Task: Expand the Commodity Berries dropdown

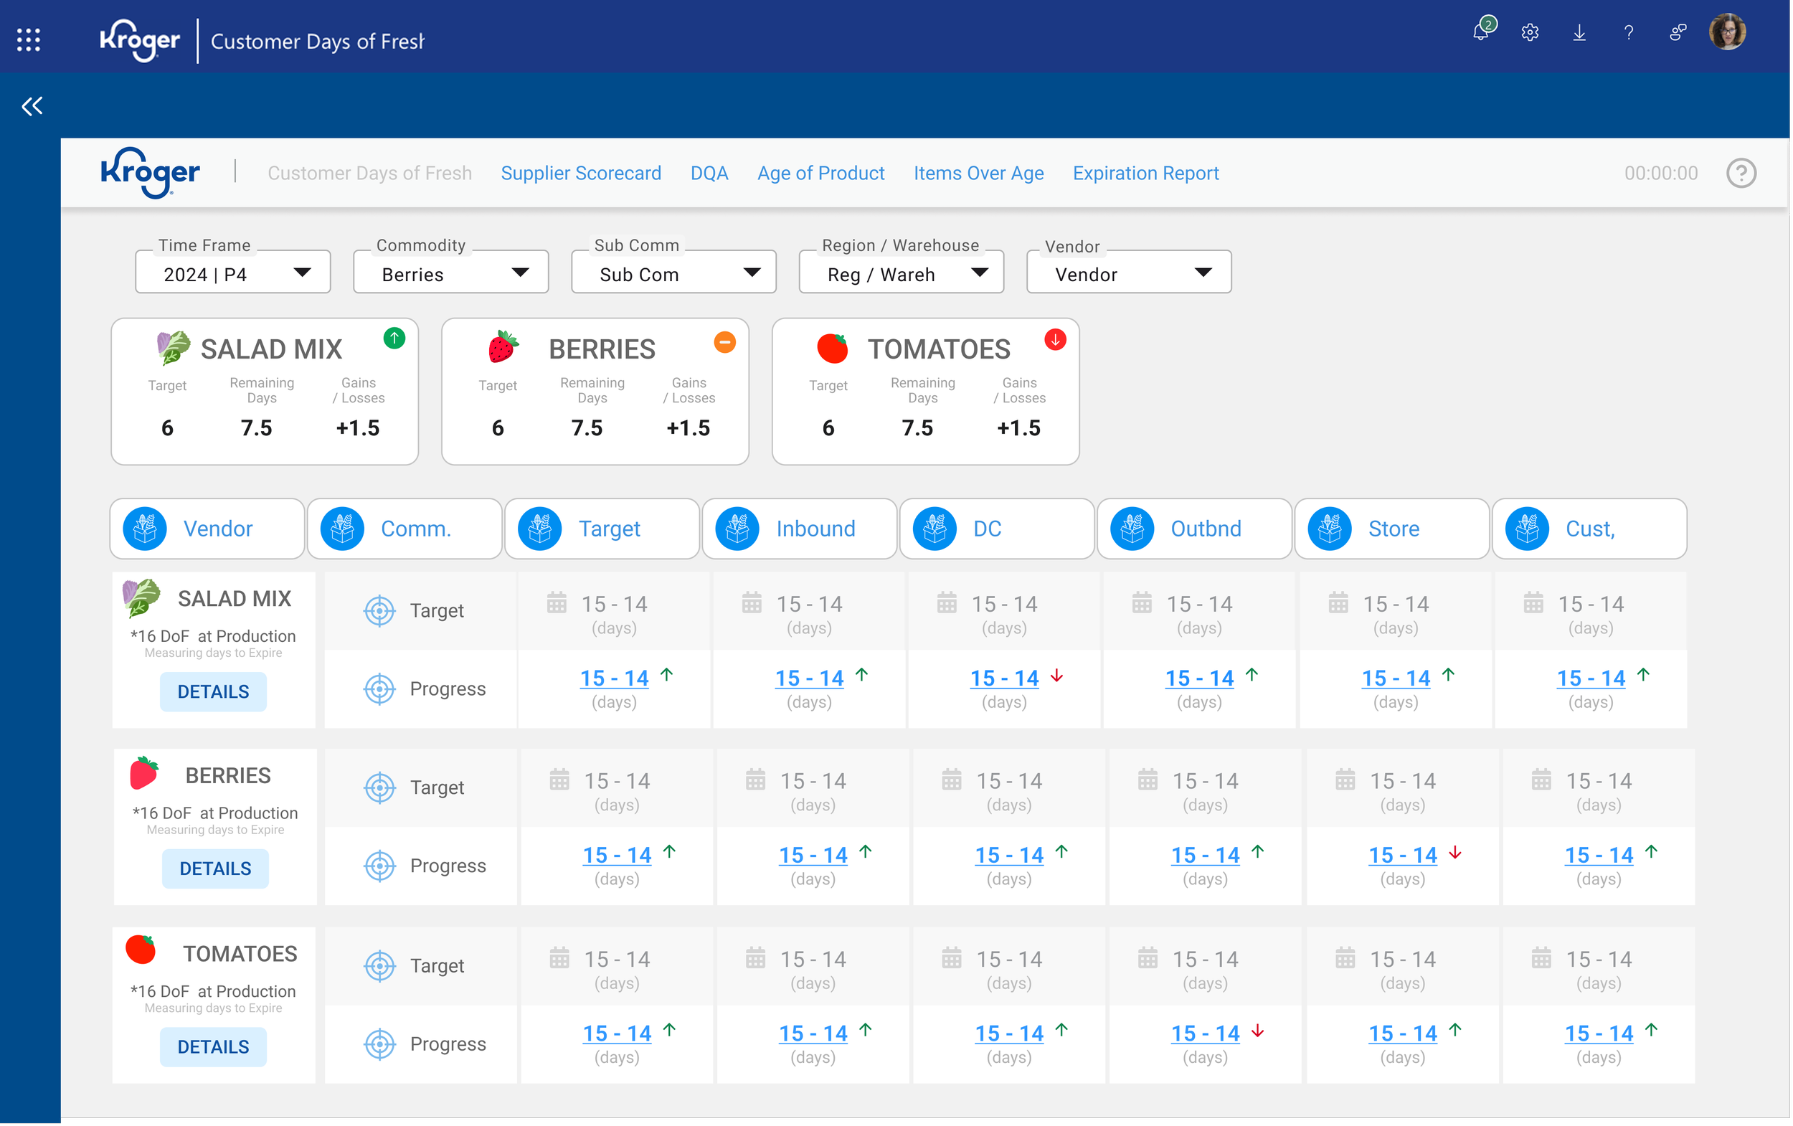Action: tap(451, 273)
